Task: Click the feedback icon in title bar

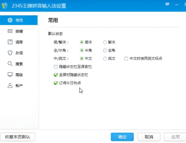Action: pyautogui.click(x=167, y=4)
